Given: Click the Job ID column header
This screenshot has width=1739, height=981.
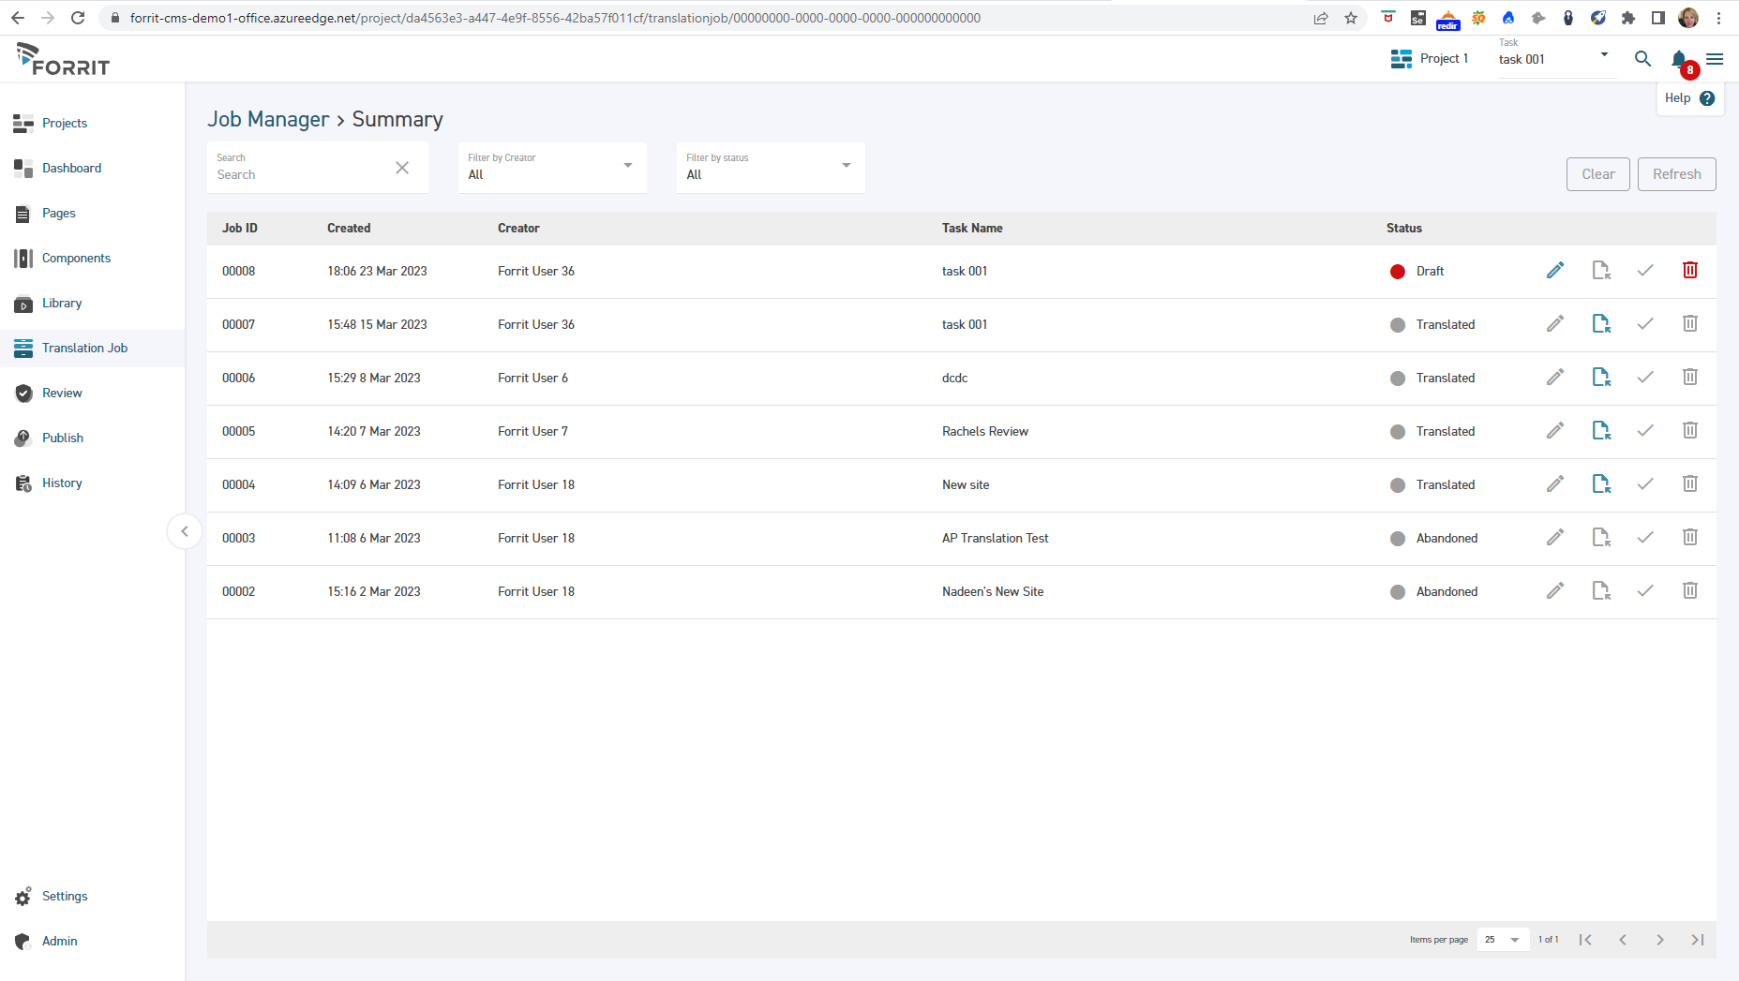Looking at the screenshot, I should tap(240, 229).
